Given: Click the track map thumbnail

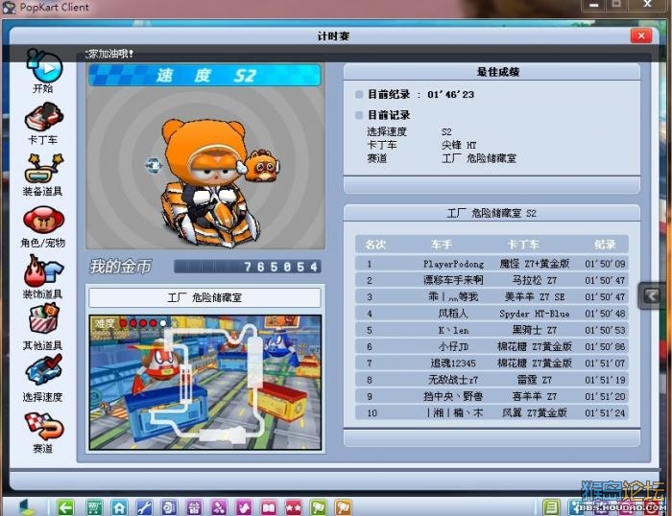Looking at the screenshot, I should (x=205, y=383).
